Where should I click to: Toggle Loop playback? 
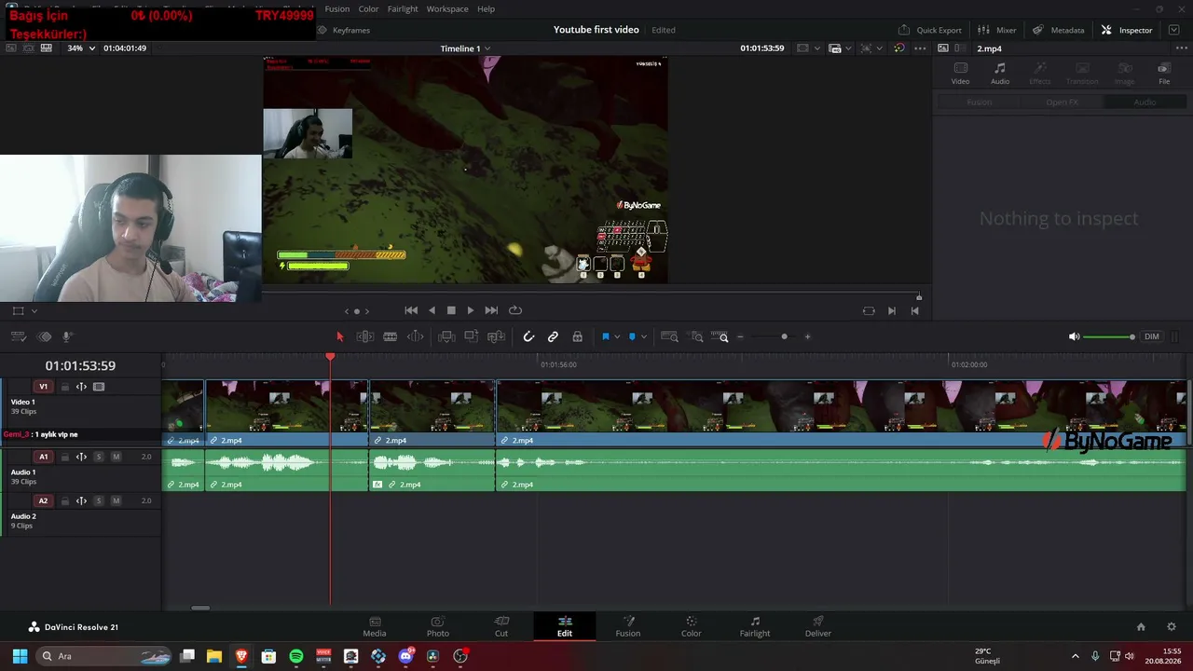click(515, 310)
